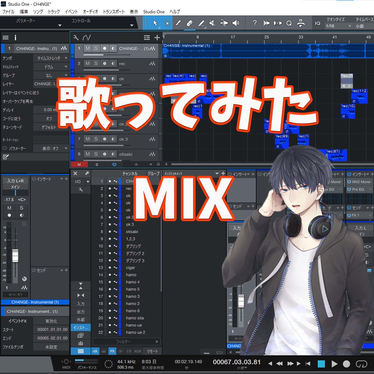The height and width of the screenshot is (374, 374).
Task: Expand the コントロール dropdown arrow in toolbar
Action: (x=132, y=25)
